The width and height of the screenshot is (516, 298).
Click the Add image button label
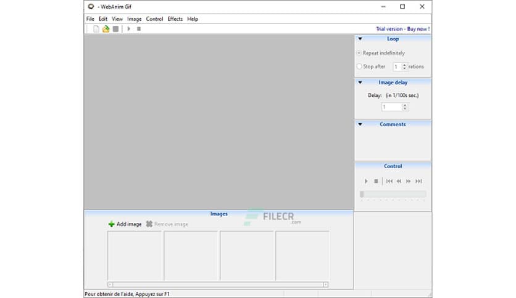(129, 224)
